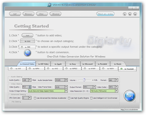Enable Use High Quality Engine checkbox
The width and height of the screenshot is (146, 115).
[69, 98]
